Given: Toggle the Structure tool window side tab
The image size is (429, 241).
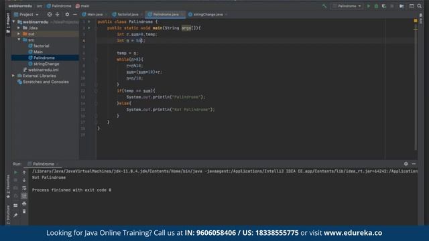Looking at the screenshot, I should point(8,214).
